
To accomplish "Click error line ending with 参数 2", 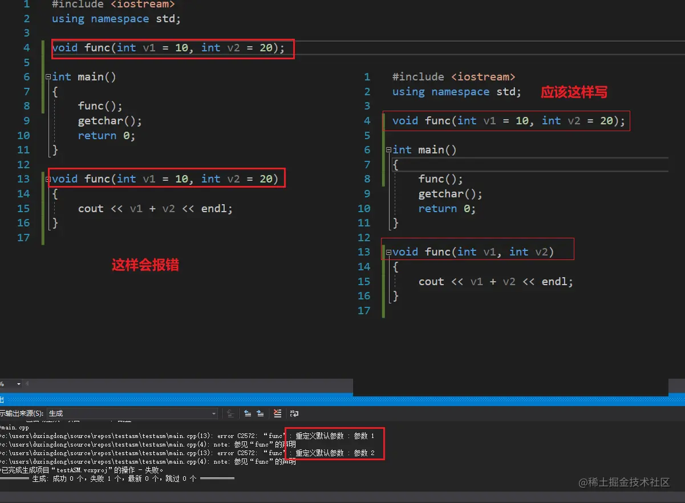I will coord(187,453).
